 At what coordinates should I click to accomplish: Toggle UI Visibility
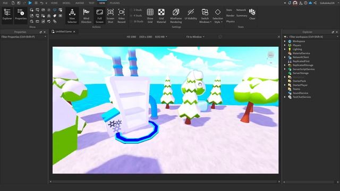[191, 15]
